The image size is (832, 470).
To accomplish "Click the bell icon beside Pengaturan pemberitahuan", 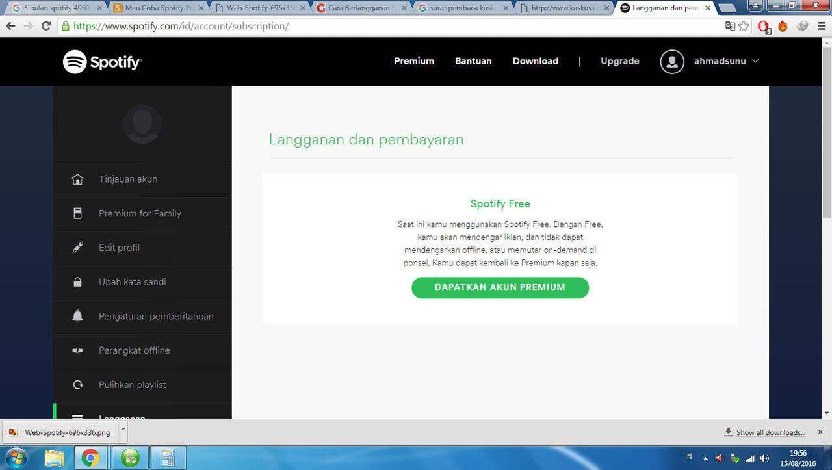I will click(x=77, y=317).
